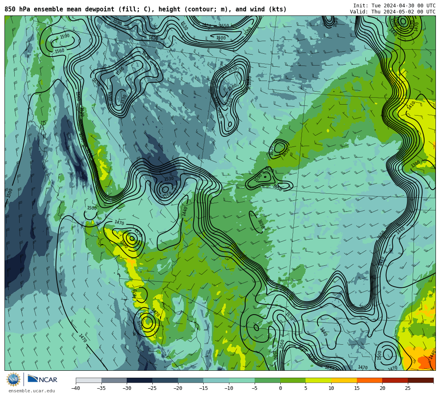Click the '-20' colorbar tick label

point(178,388)
